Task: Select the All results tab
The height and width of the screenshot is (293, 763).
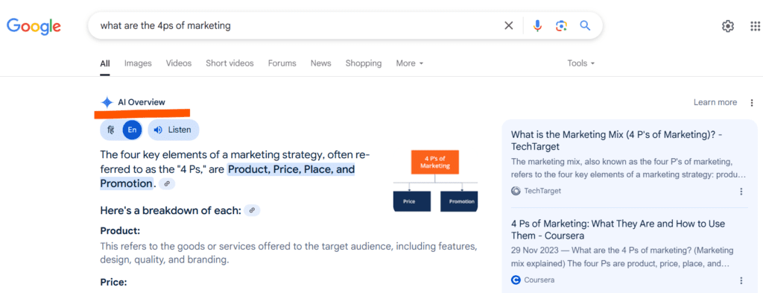Action: (x=105, y=63)
